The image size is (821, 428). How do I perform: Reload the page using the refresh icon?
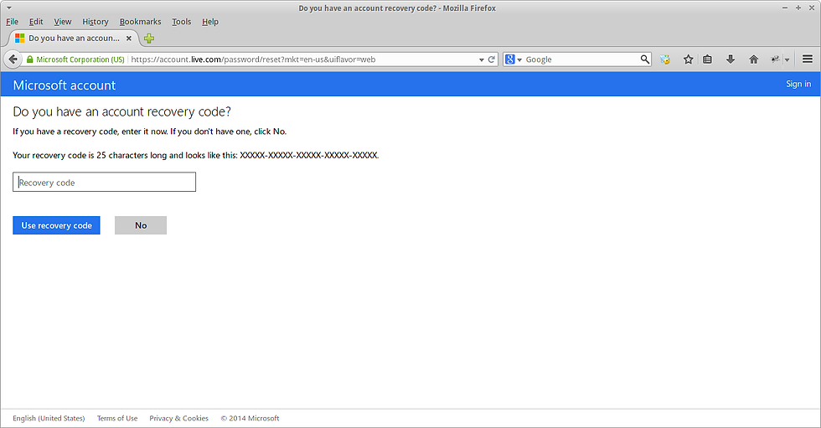coord(491,59)
